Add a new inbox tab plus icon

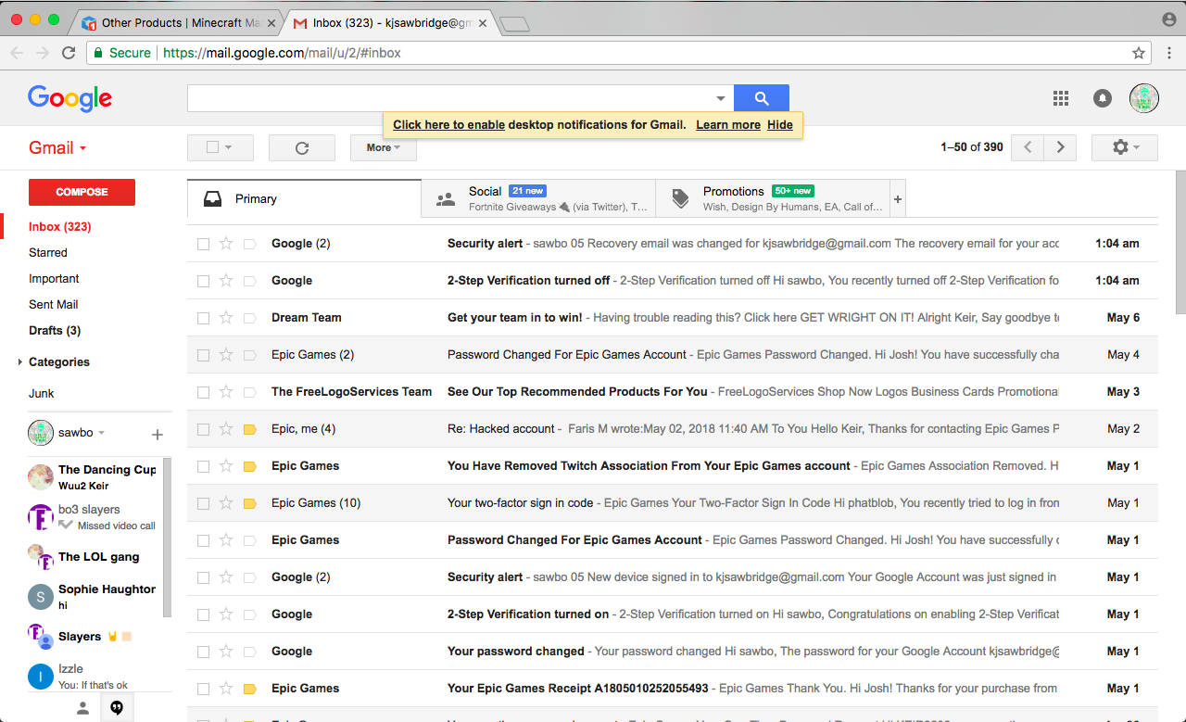point(897,199)
